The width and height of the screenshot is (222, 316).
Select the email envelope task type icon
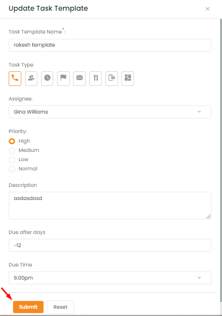click(x=79, y=79)
